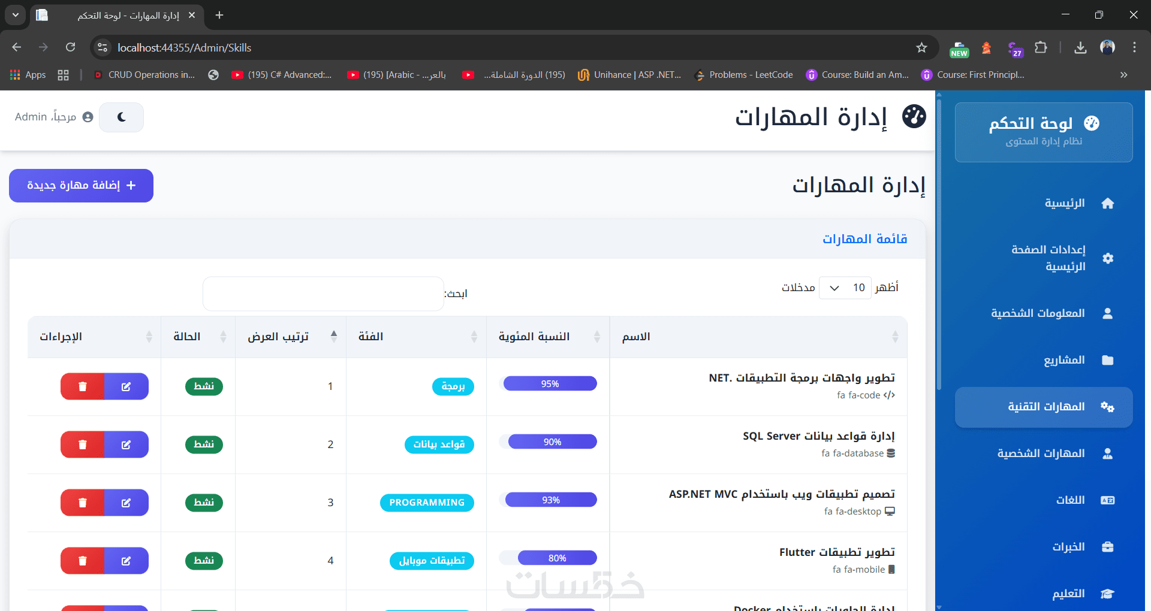Open the tab search dropdown

16,15
